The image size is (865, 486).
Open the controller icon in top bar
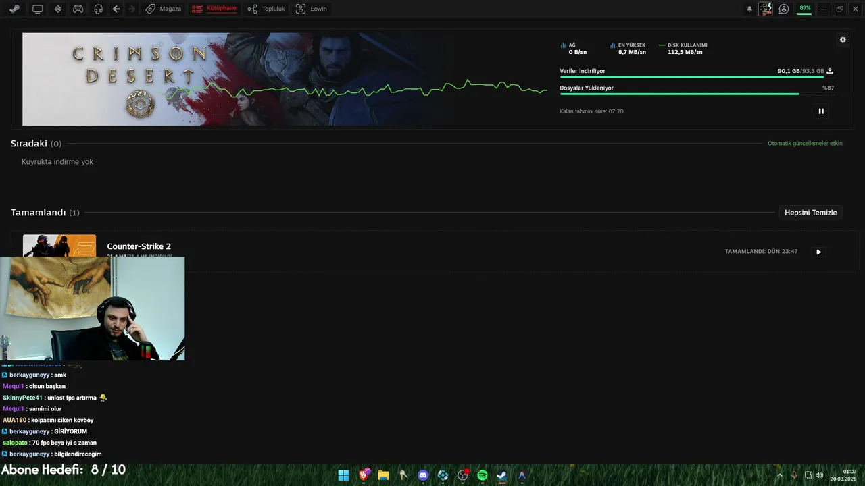[x=78, y=9]
